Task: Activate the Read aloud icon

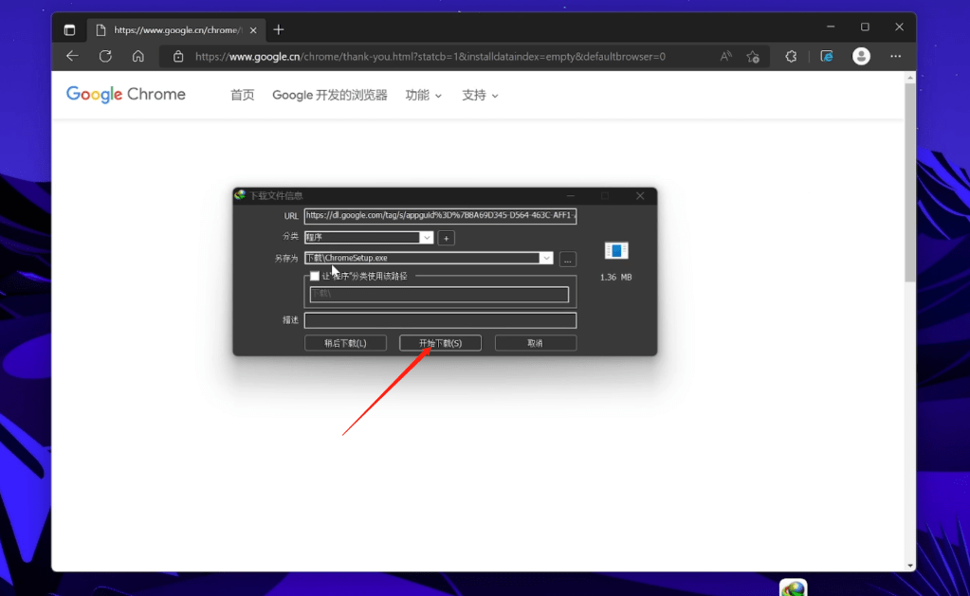Action: click(x=725, y=56)
